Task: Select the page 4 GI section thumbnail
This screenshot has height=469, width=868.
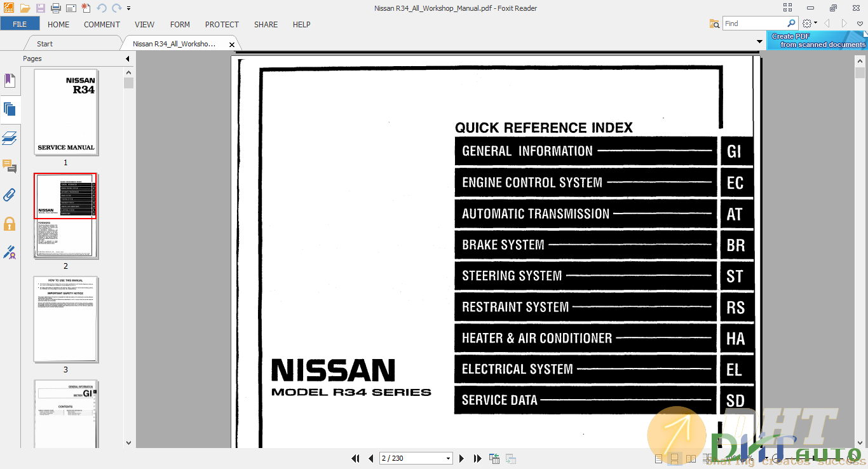Action: 65,414
